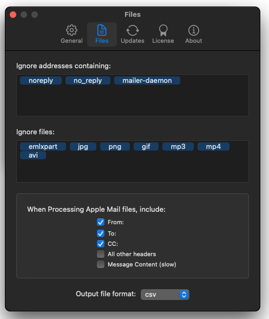Enable Message Content (slow) checkbox

101,264
